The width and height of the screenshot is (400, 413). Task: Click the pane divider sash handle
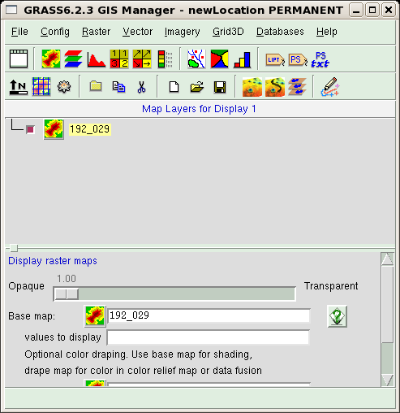click(x=14, y=248)
